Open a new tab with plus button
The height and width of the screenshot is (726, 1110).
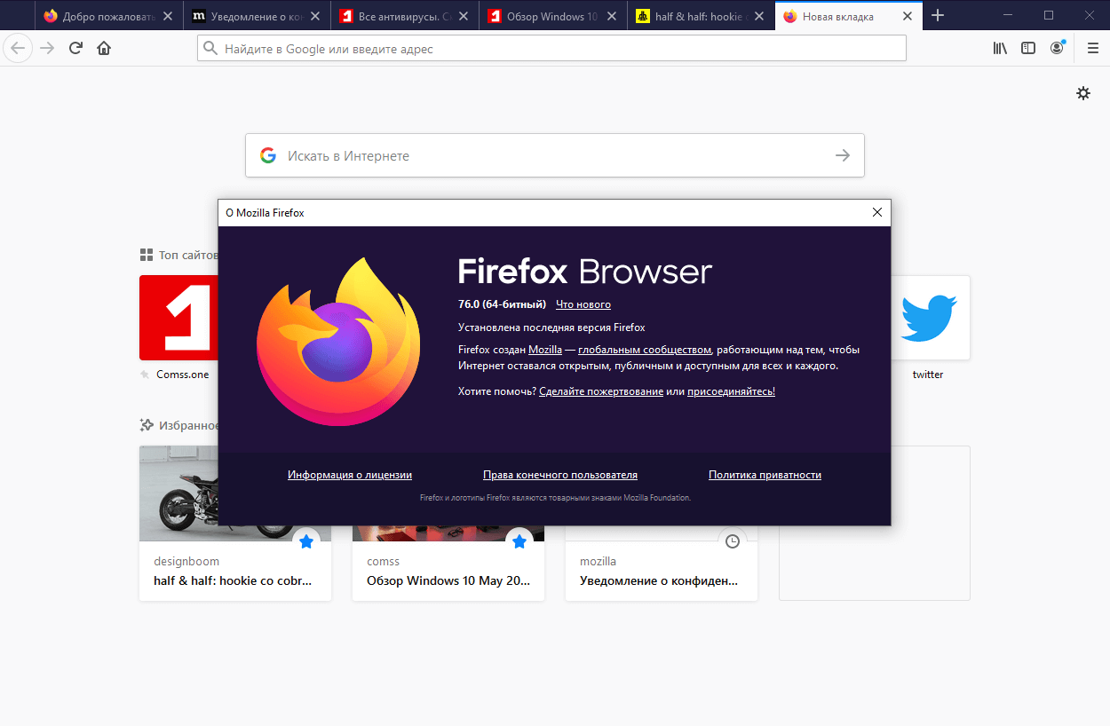click(x=938, y=15)
